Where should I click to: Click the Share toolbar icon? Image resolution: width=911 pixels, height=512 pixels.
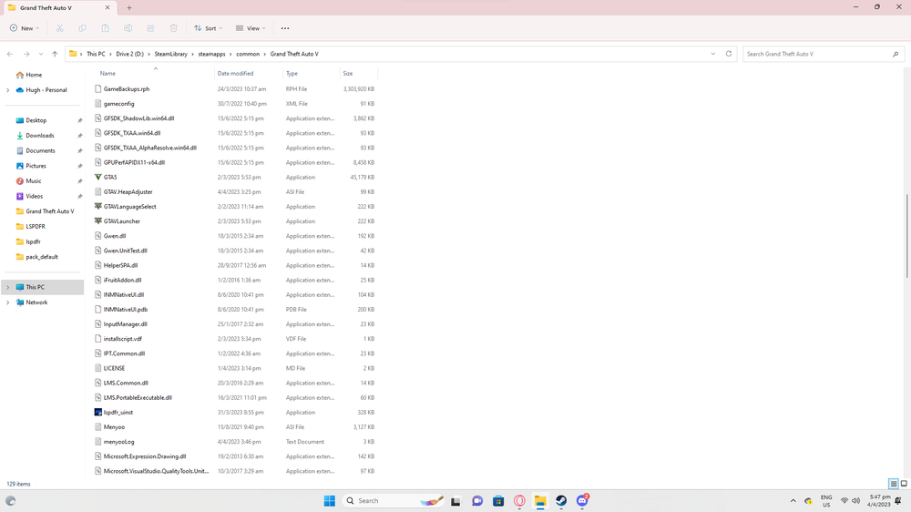[x=150, y=28]
